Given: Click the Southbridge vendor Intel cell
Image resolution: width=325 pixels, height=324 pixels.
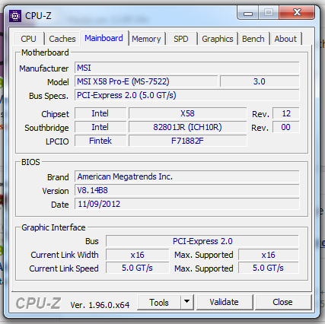Looking at the screenshot, I should pos(100,127).
